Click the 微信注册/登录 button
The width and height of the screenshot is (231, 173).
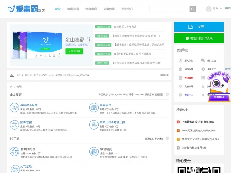click(199, 38)
